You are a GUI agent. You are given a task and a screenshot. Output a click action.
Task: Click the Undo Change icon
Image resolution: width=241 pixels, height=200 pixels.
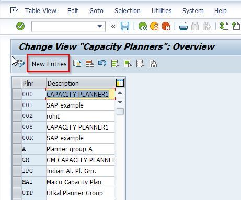(102, 63)
